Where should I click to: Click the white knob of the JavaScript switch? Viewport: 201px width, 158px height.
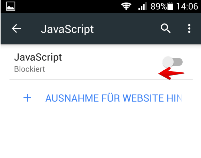[168, 62]
